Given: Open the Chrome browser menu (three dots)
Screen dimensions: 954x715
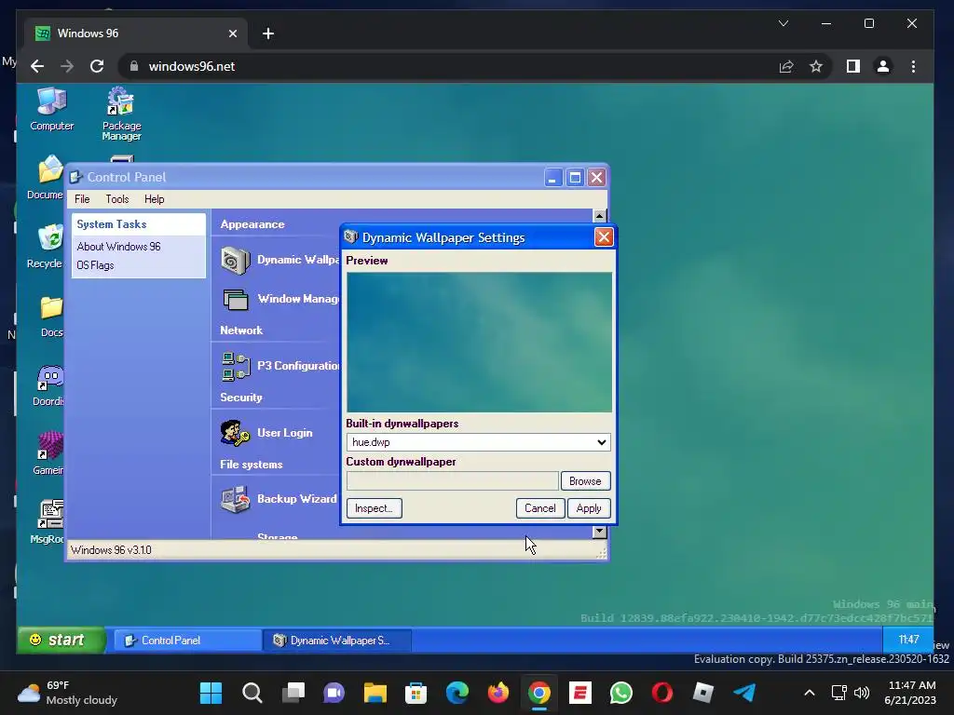Looking at the screenshot, I should [x=913, y=66].
